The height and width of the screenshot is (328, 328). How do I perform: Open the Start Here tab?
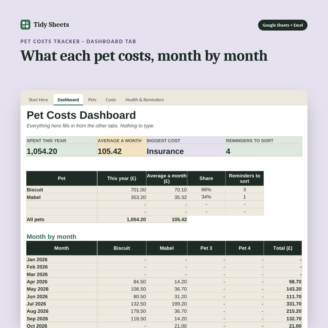coord(38,100)
